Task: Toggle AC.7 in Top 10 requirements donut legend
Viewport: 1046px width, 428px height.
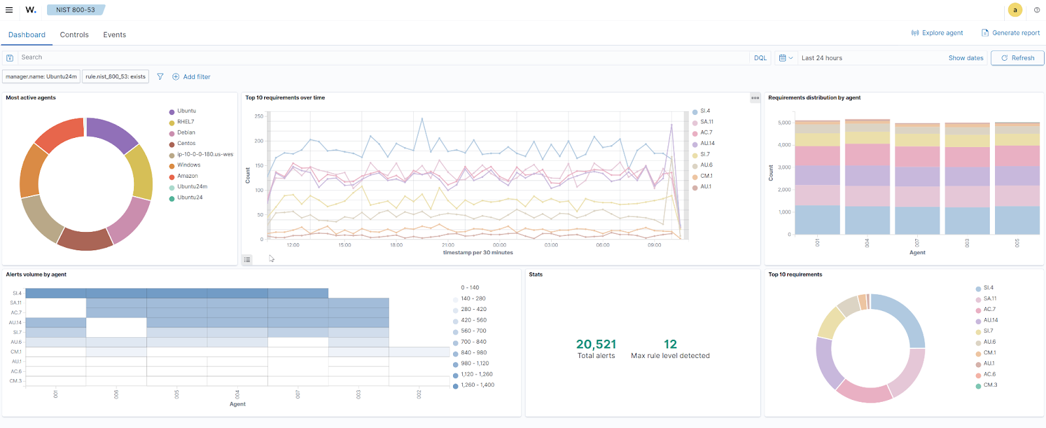Action: point(989,309)
